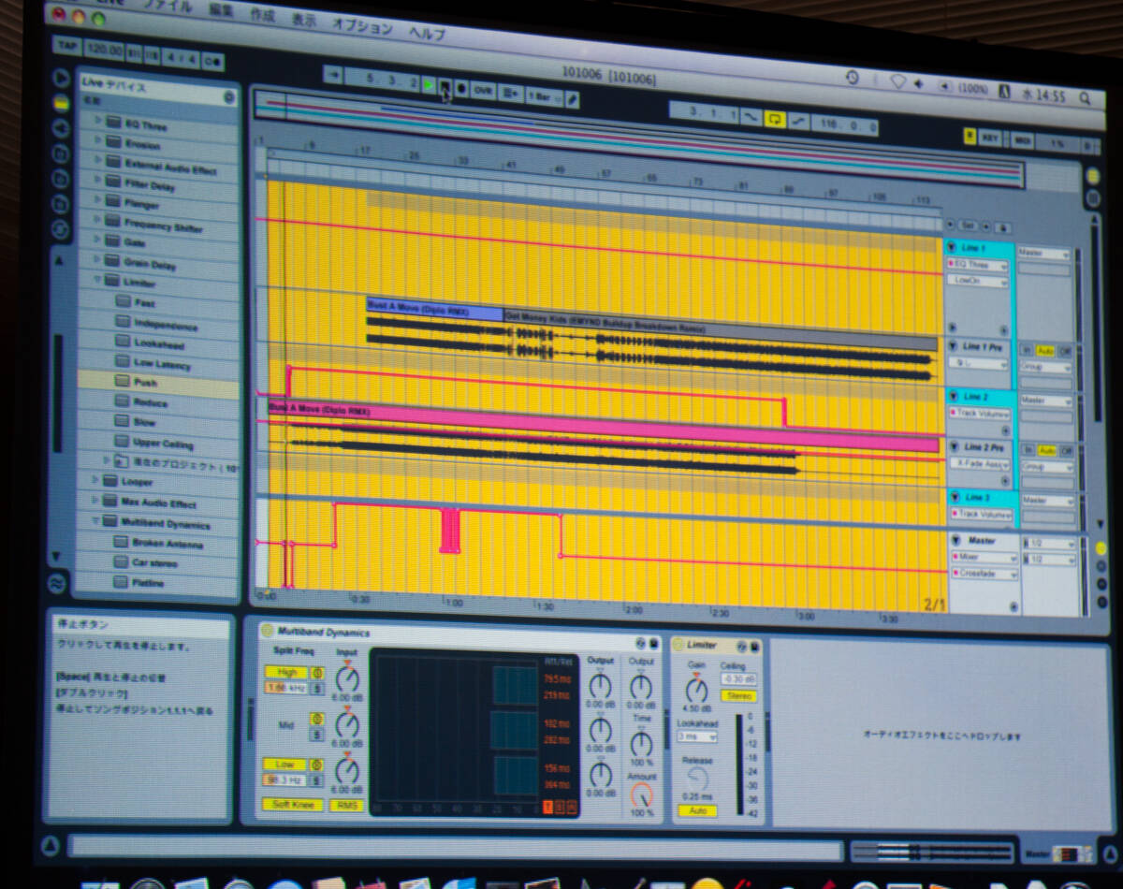Click the Time Machine menu bar icon
The height and width of the screenshot is (889, 1123).
[853, 77]
